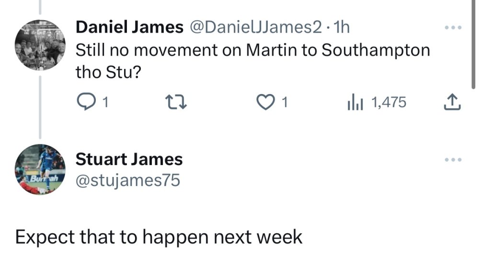Open Stuart James's profile picture
Viewport: 479px width, 271px height.
[x=40, y=170]
